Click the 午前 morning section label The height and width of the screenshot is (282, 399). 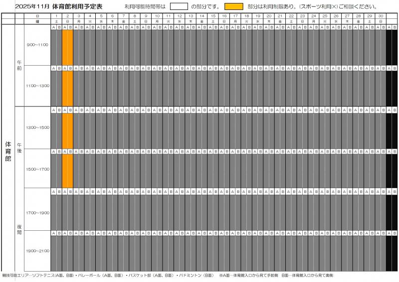click(x=19, y=66)
